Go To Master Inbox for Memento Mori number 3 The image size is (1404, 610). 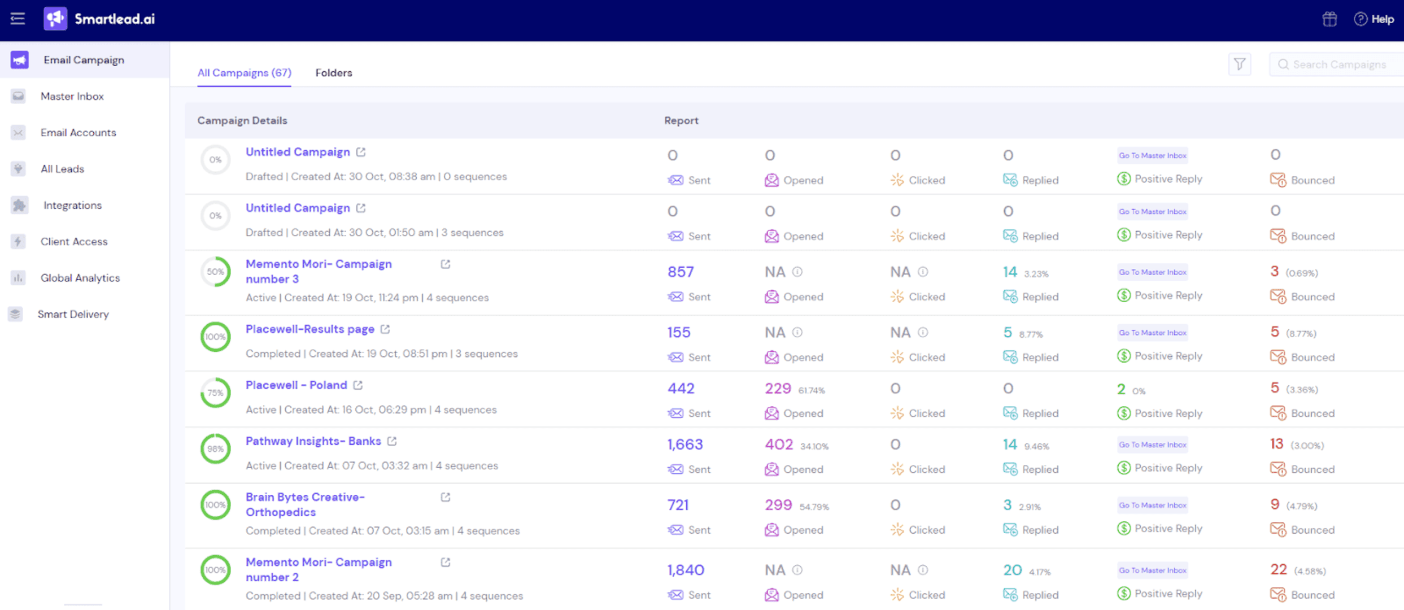[1153, 272]
